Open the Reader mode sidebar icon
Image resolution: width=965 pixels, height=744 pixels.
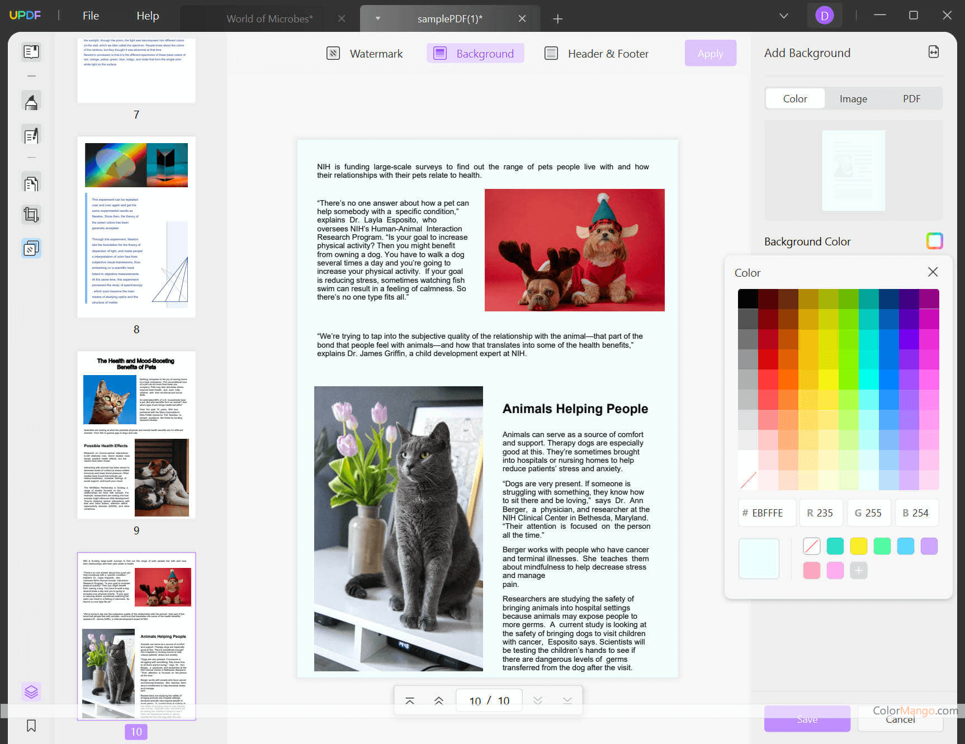coord(31,52)
